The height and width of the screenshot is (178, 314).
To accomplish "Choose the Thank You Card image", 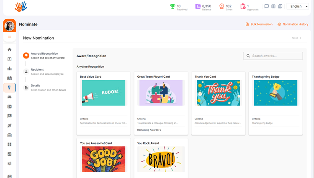I will pyautogui.click(x=218, y=93).
